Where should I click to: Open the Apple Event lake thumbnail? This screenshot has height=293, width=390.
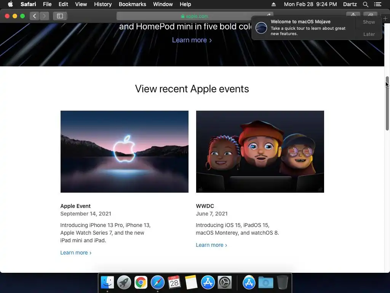pos(125,151)
